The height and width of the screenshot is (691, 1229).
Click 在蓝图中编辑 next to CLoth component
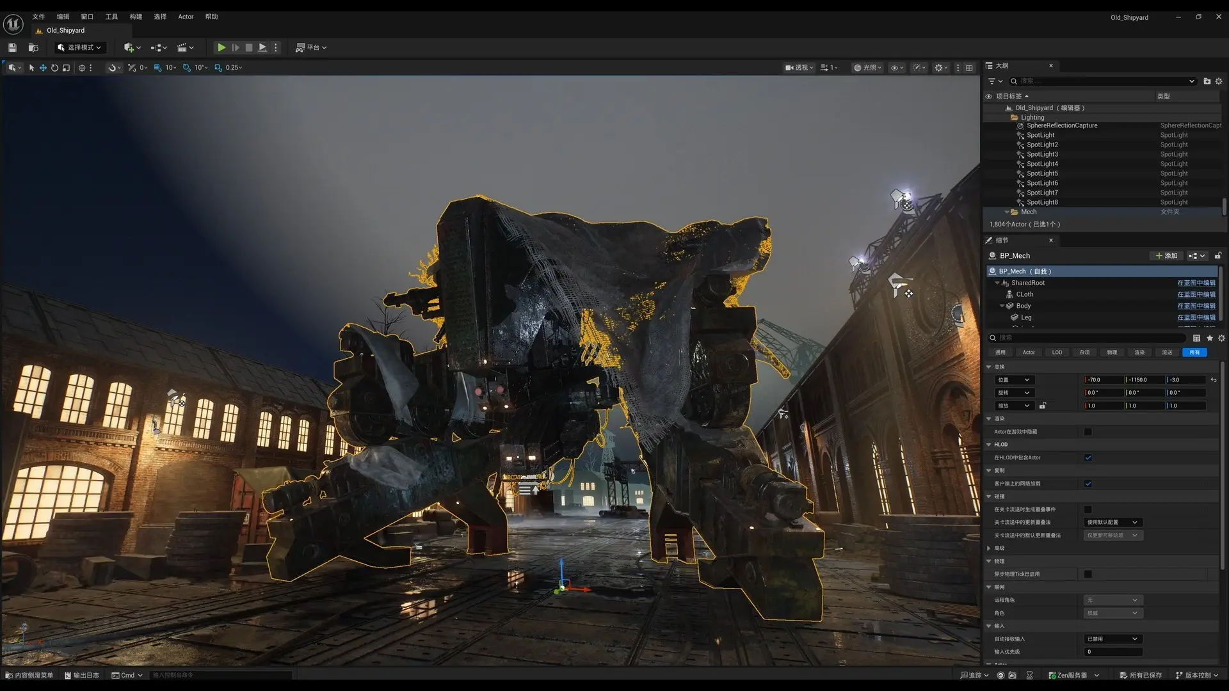(1196, 294)
